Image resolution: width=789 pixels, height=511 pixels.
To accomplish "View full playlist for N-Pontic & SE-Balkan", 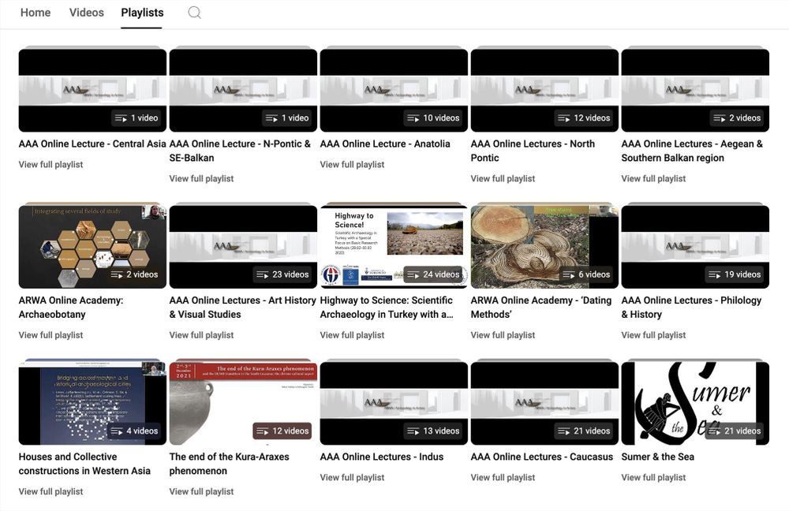I will [201, 178].
